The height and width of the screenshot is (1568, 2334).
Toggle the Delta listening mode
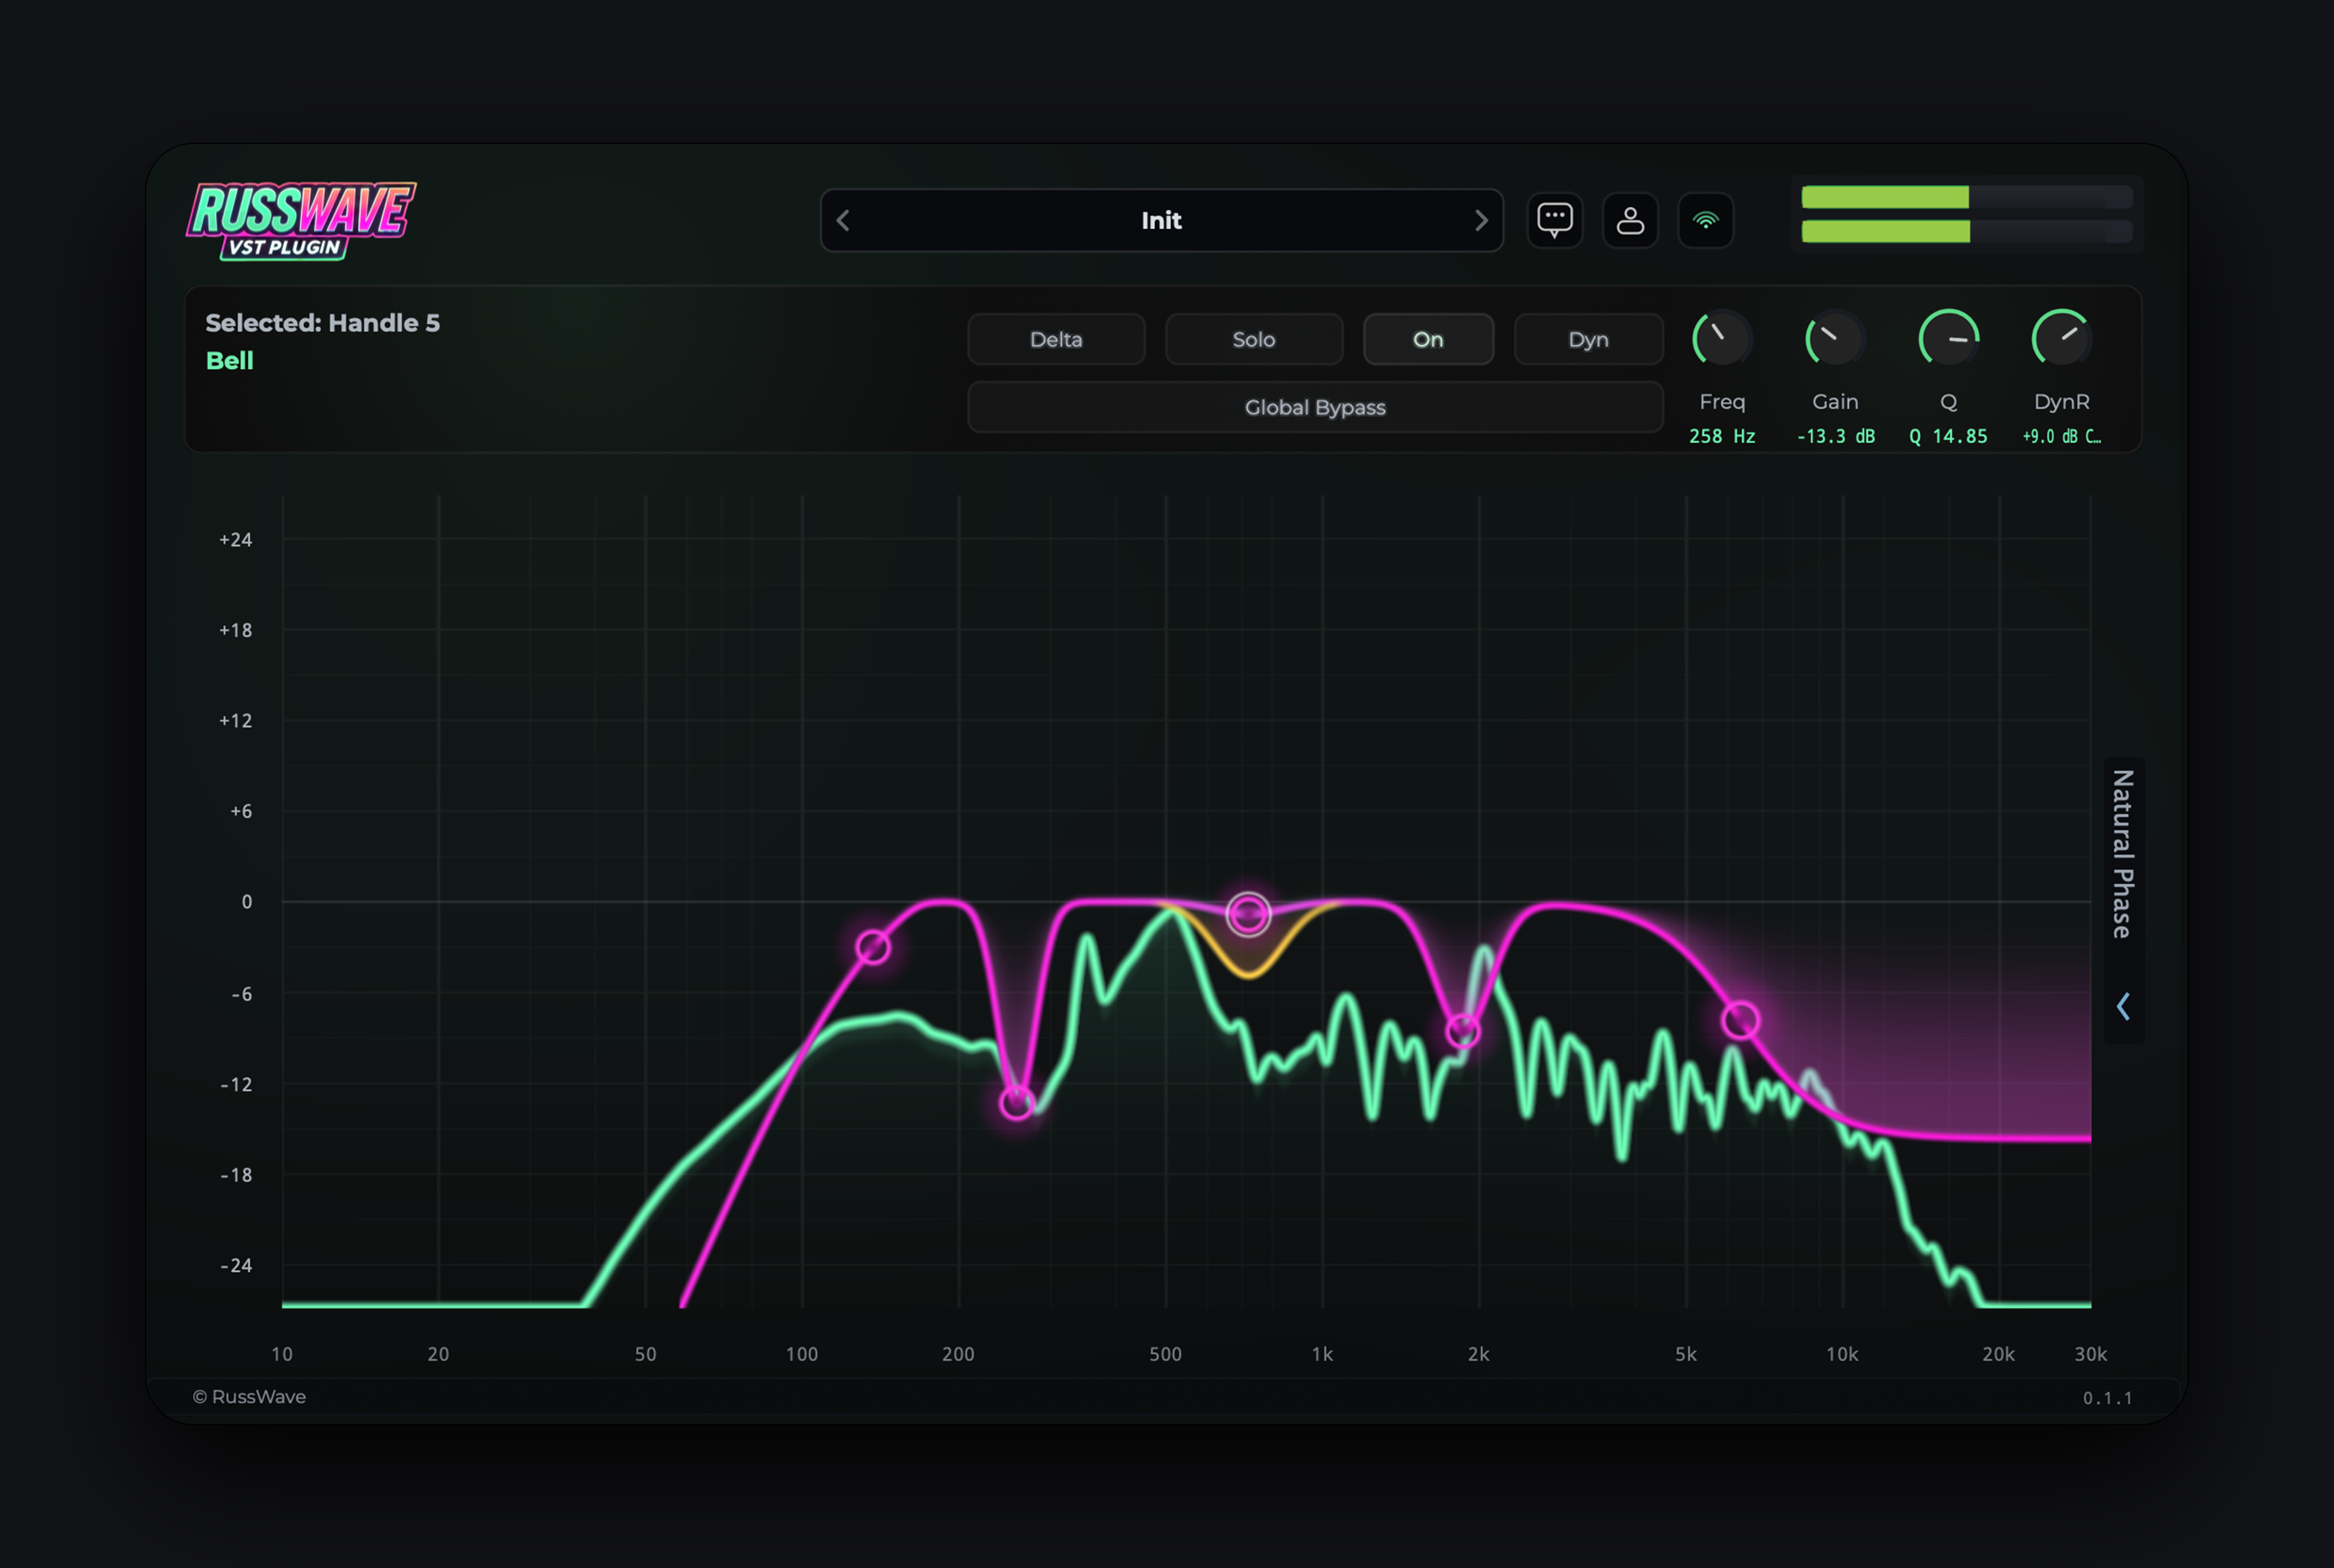click(1056, 339)
